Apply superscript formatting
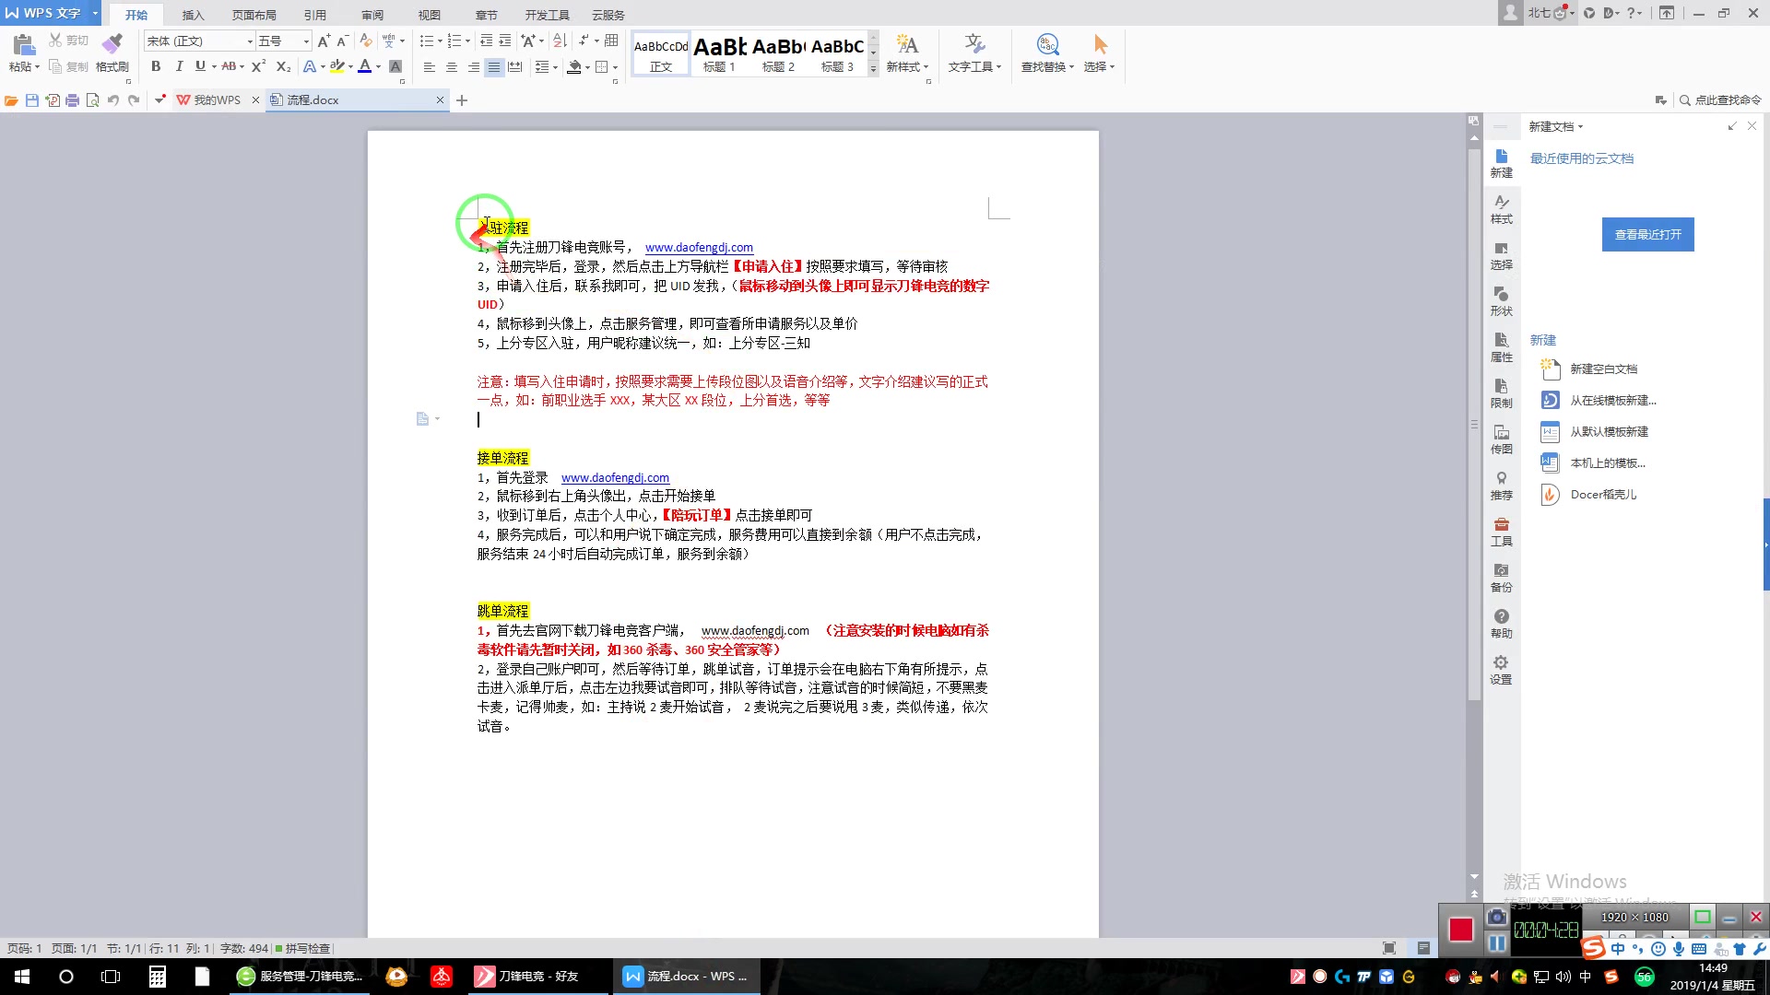 (x=259, y=66)
